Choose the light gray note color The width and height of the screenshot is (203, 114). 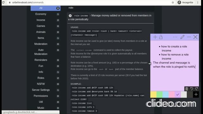click(x=184, y=94)
